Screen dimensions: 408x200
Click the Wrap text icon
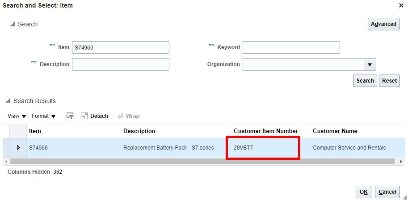pyautogui.click(x=120, y=116)
